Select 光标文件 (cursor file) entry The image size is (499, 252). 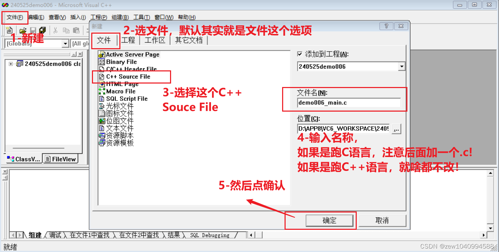coord(116,106)
